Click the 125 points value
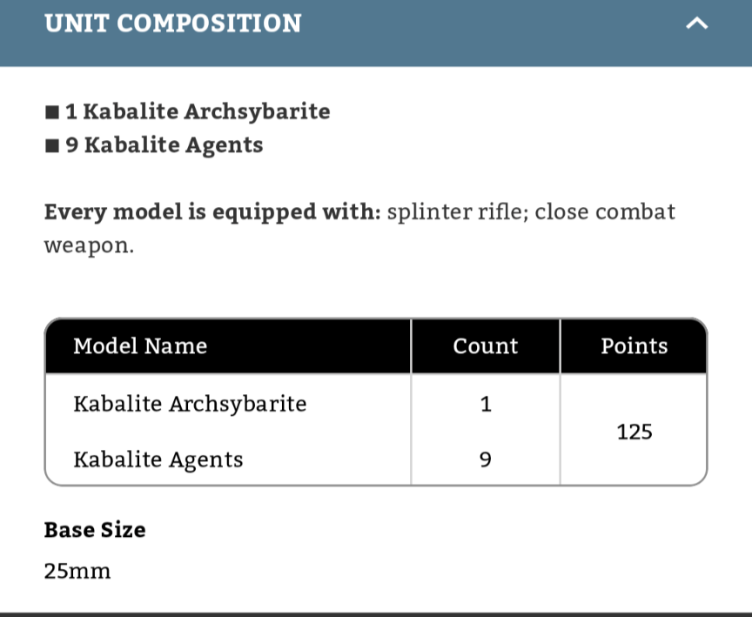 [634, 432]
